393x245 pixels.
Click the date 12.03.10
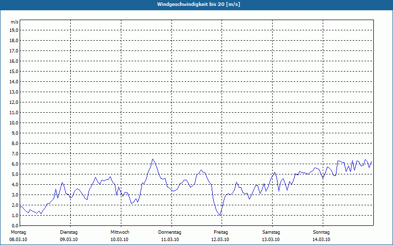pos(220,240)
